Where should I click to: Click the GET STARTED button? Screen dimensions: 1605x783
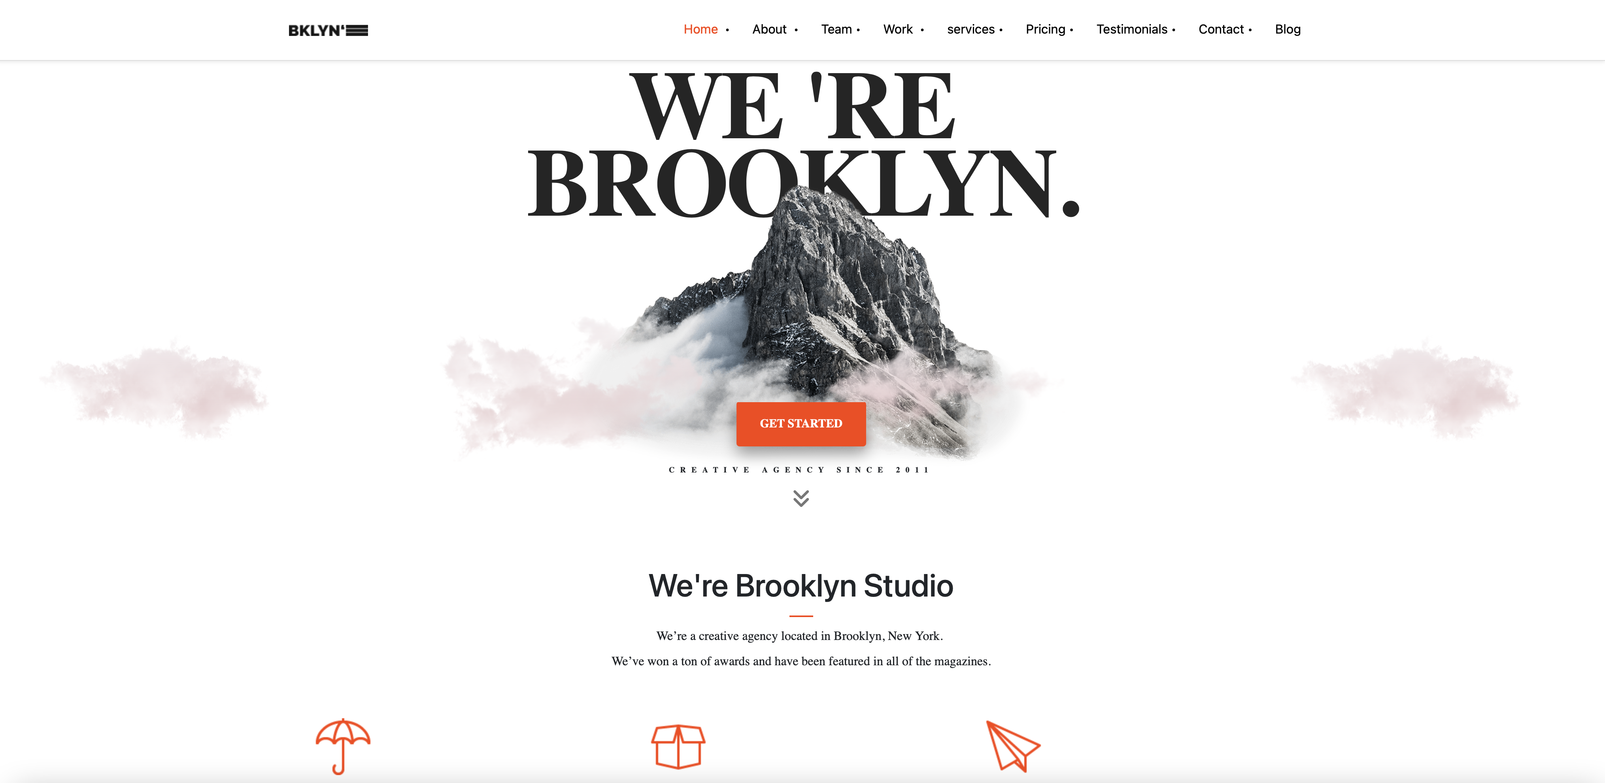pyautogui.click(x=801, y=424)
